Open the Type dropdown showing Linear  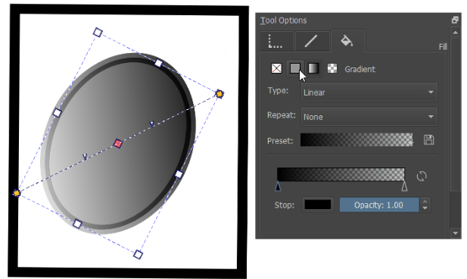click(x=369, y=92)
